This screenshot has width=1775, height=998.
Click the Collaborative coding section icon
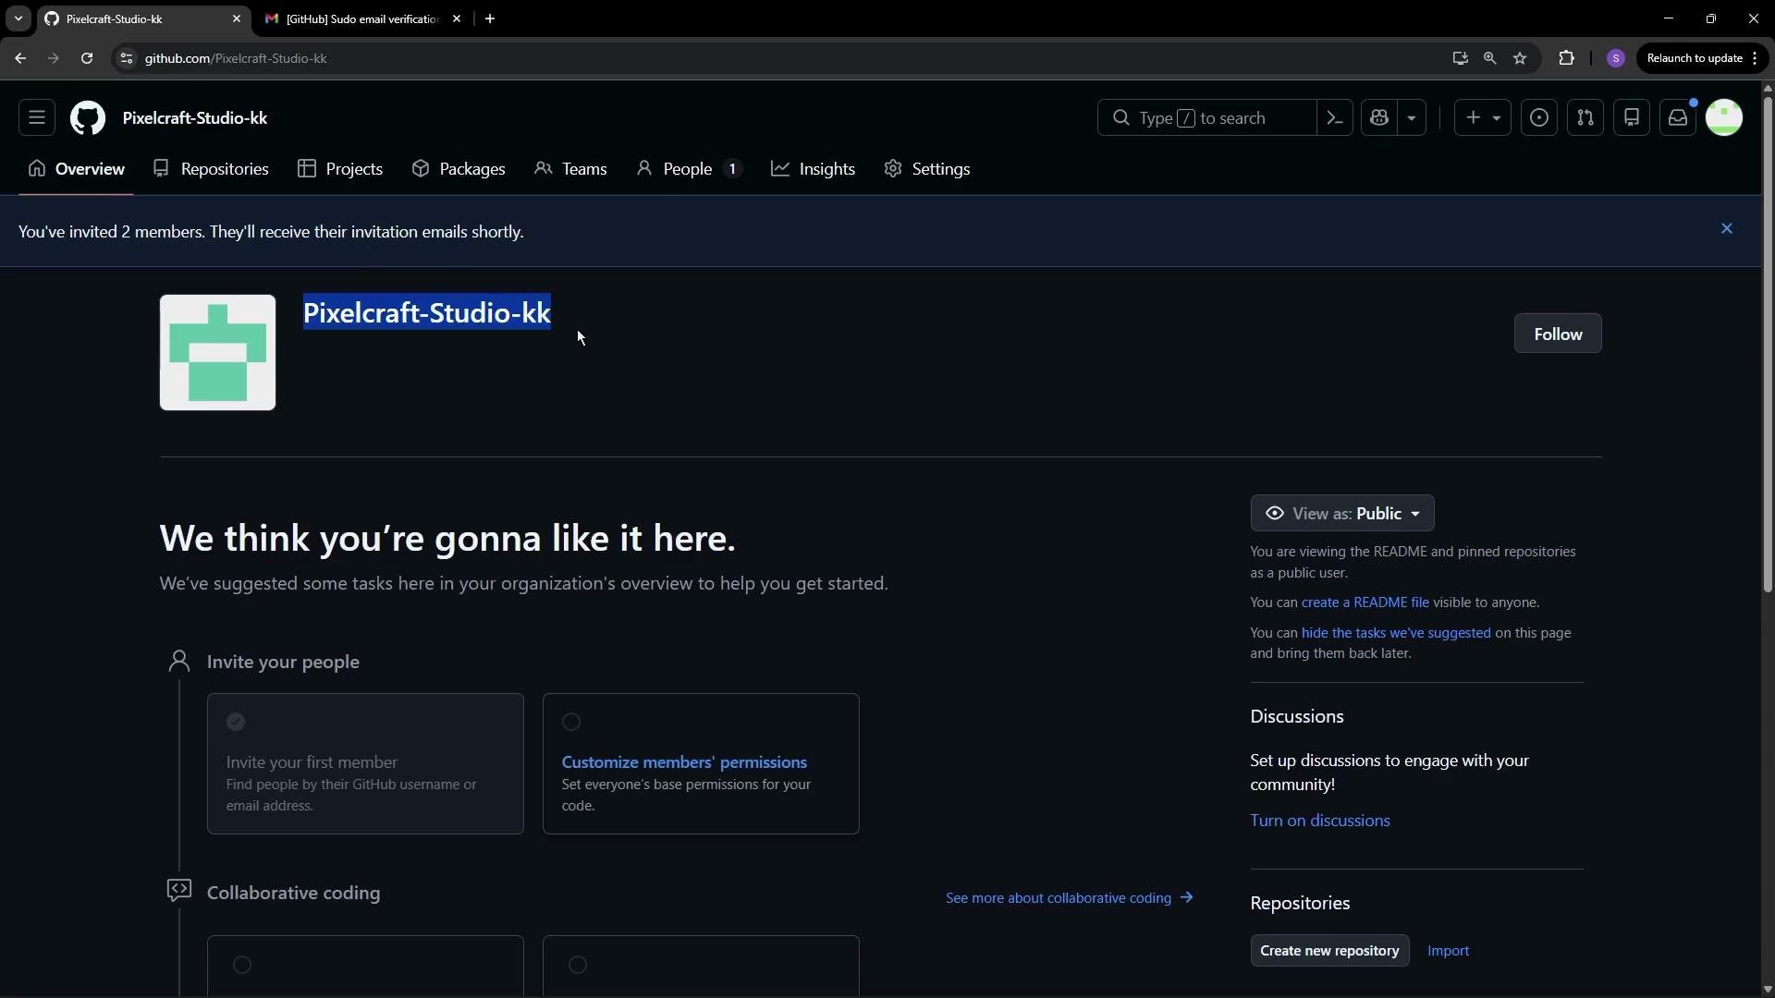coord(179,891)
